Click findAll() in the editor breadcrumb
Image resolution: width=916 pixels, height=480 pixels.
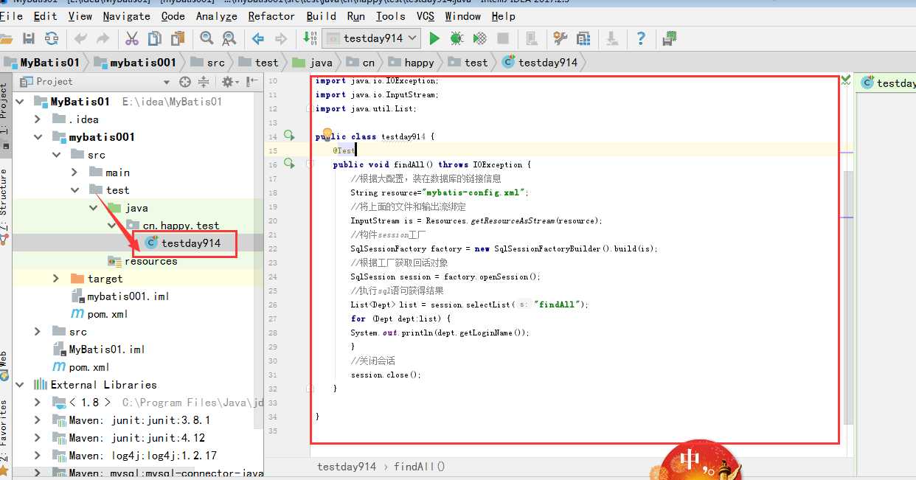420,466
